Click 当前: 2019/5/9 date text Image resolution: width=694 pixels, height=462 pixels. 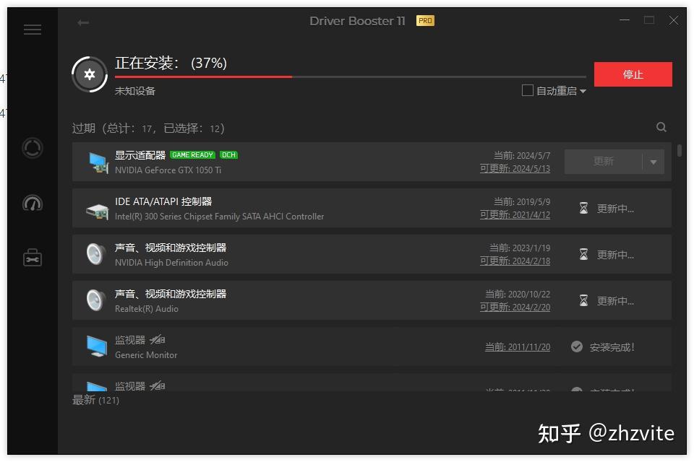point(522,202)
